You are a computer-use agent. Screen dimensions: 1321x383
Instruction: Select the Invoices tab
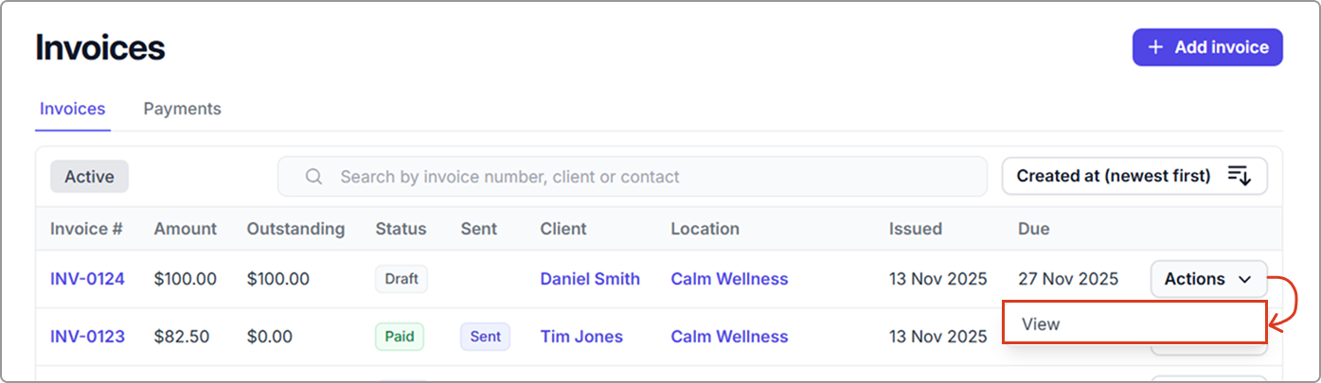click(x=72, y=109)
